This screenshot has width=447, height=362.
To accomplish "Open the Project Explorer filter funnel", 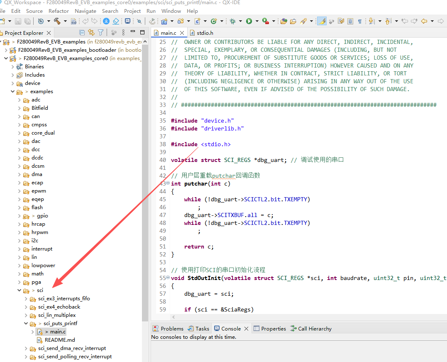I will click(100, 33).
